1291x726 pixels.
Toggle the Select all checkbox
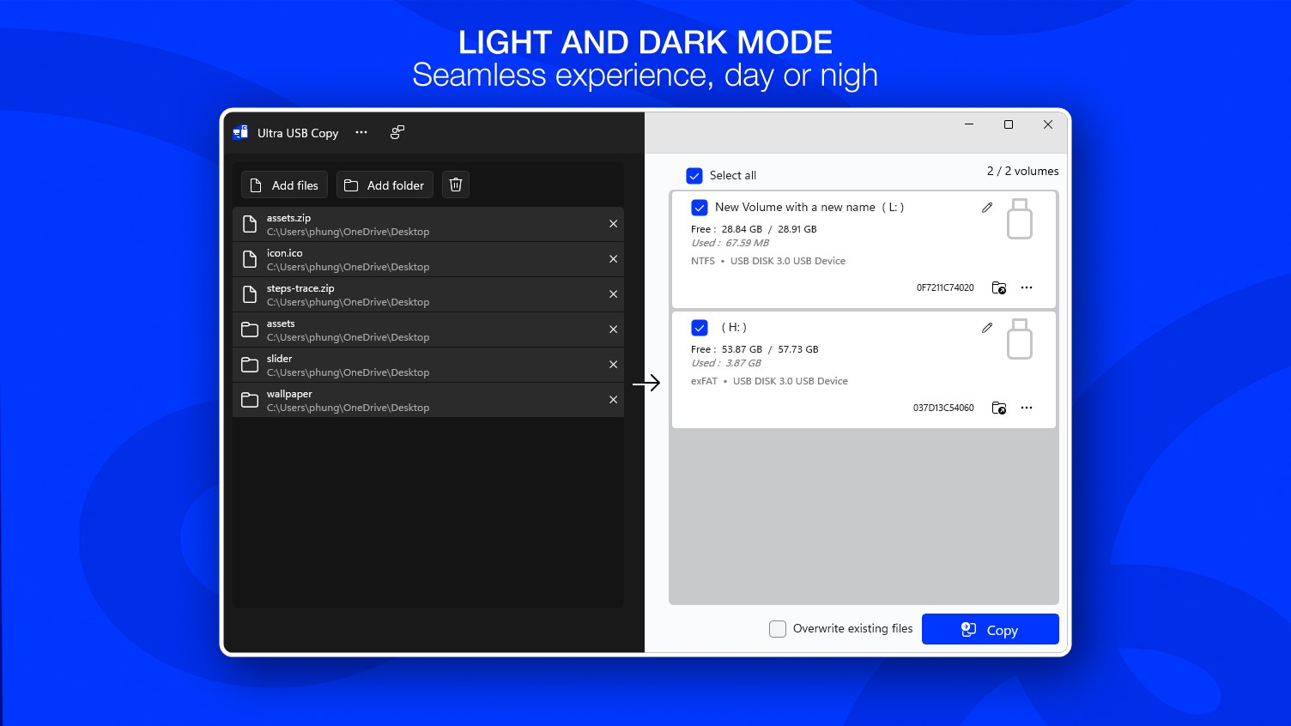click(x=694, y=175)
